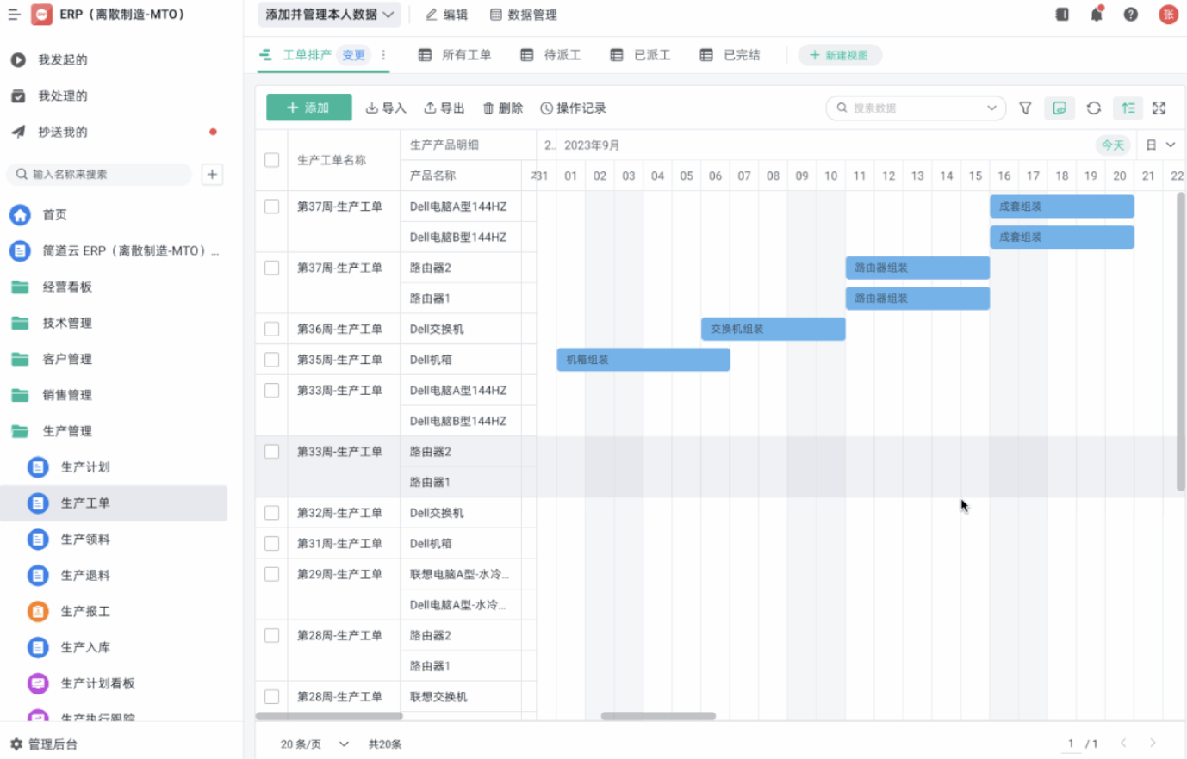Click the card preview toggle icon
This screenshot has height=759, width=1187.
pos(1060,108)
